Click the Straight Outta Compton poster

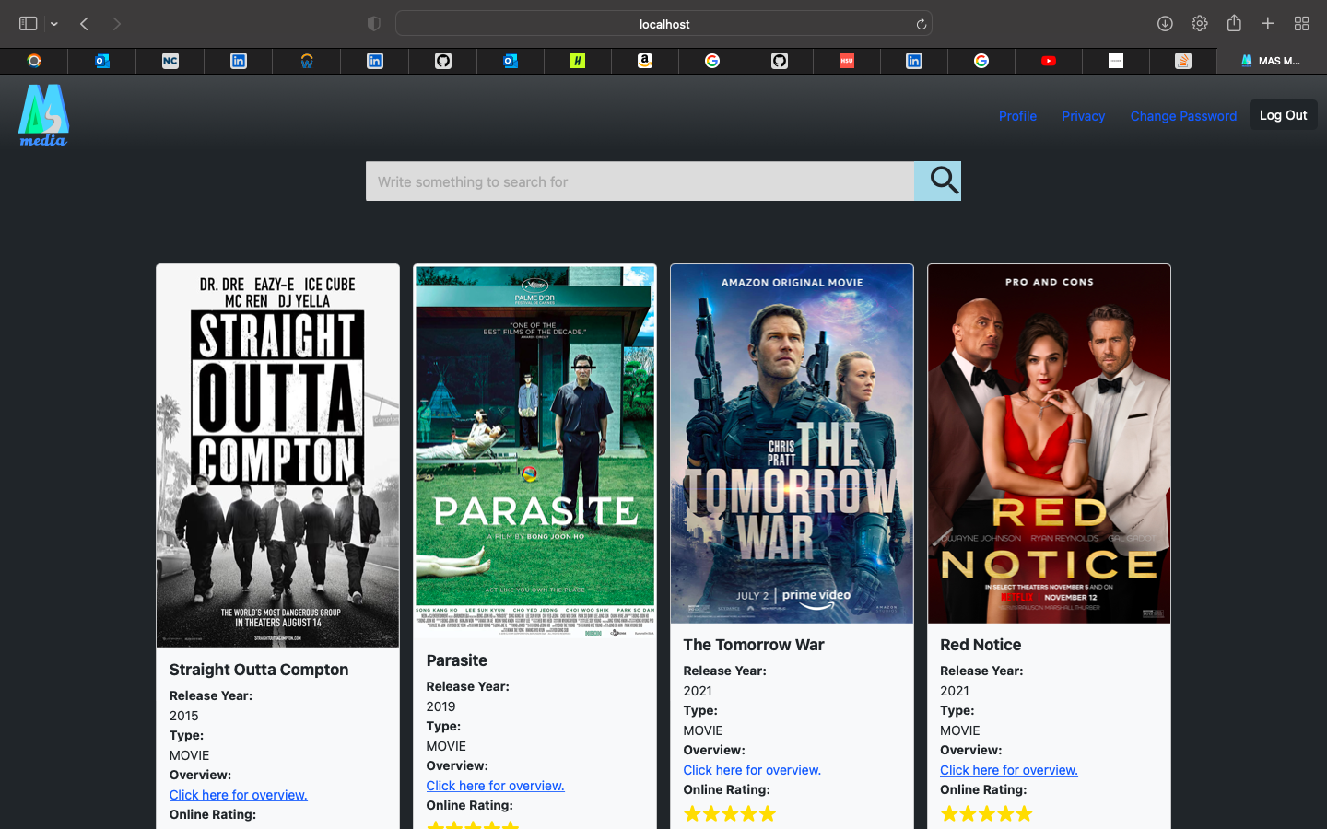277,456
